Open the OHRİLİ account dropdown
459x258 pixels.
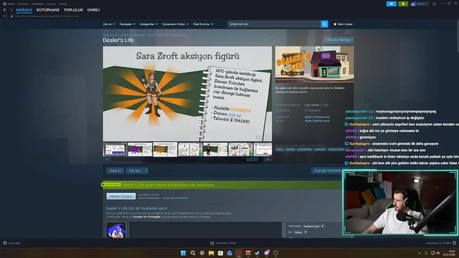(x=422, y=4)
